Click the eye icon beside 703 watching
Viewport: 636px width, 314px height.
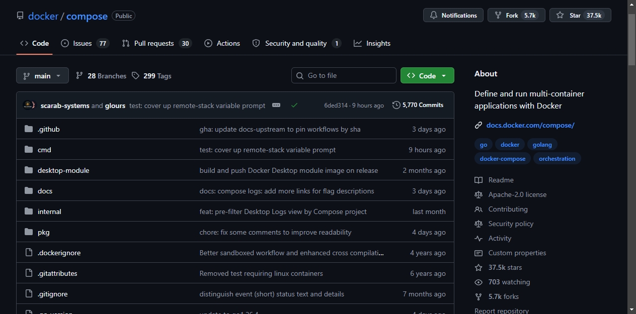coord(479,282)
